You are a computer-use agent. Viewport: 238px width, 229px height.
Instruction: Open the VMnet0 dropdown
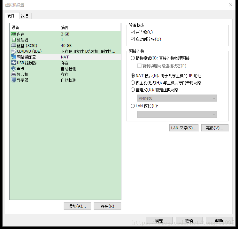[177, 98]
